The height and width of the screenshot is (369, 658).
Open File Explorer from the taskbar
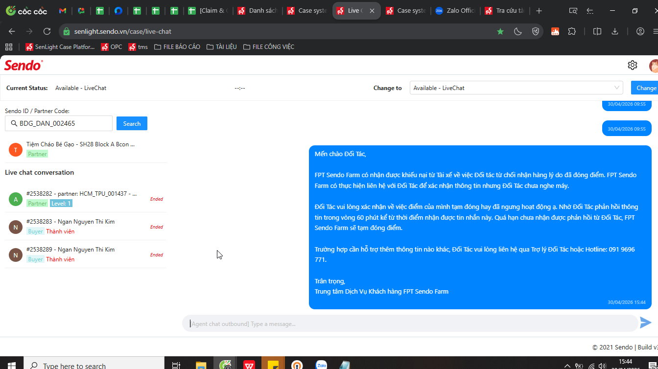201,365
